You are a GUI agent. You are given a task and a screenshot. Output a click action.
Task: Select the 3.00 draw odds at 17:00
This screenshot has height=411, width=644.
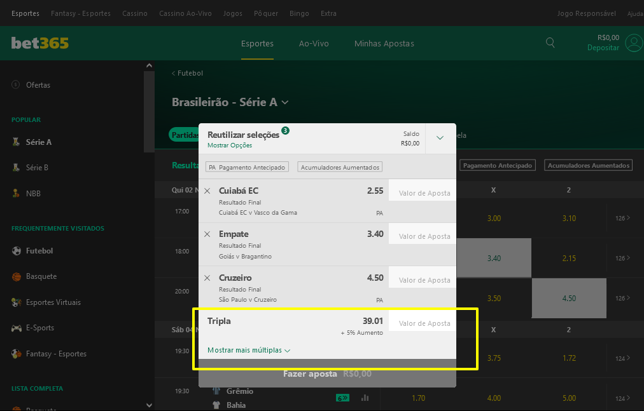(x=494, y=219)
